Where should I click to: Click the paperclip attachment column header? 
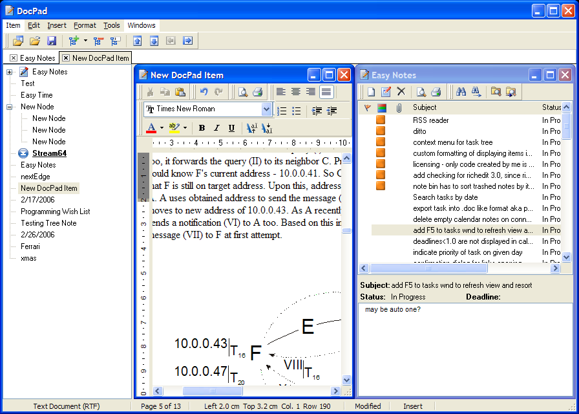tap(399, 108)
